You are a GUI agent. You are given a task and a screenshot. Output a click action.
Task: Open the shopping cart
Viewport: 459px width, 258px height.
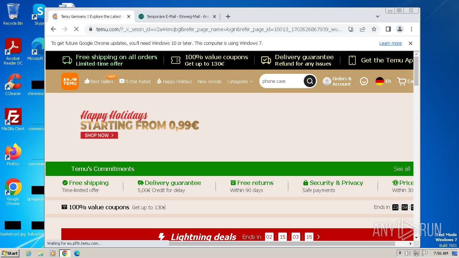[x=405, y=81]
